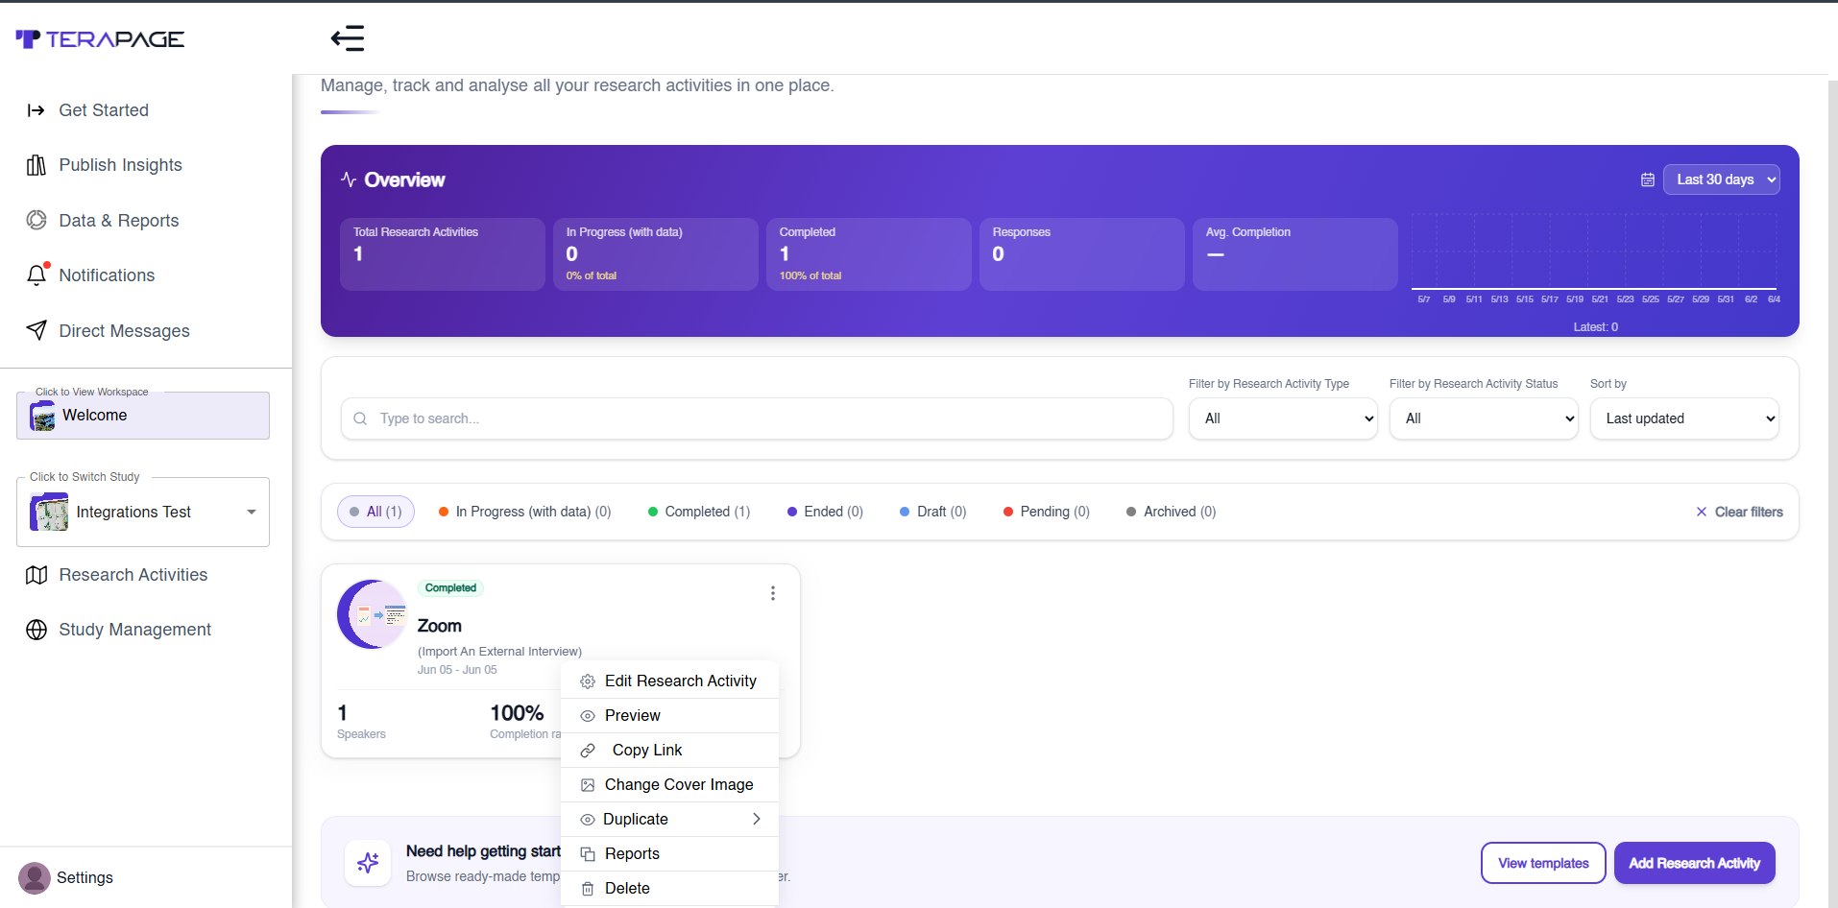Viewport: 1838px width, 908px height.
Task: Click the calendar icon beside Last 30 days
Action: tap(1648, 179)
